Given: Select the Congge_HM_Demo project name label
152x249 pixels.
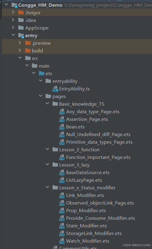Looking at the screenshot, I should [40, 5].
